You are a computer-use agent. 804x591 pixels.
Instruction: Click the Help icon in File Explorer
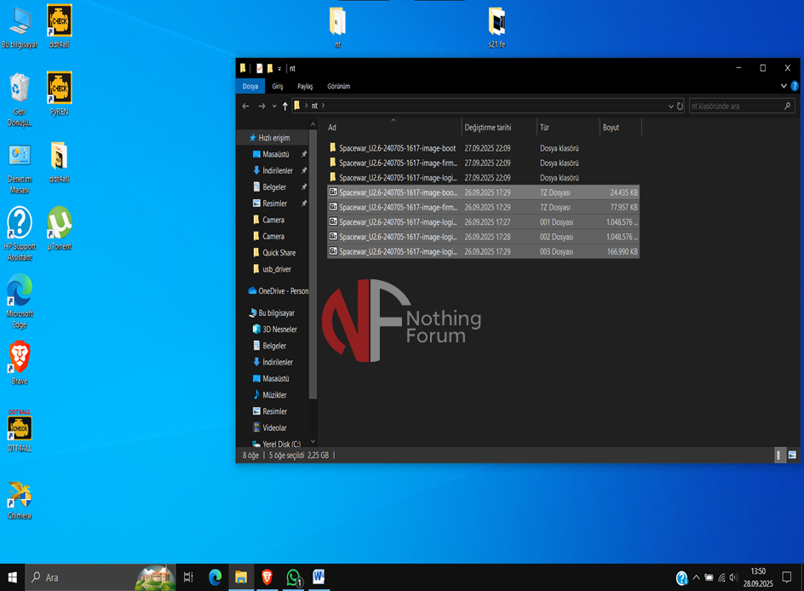point(795,86)
